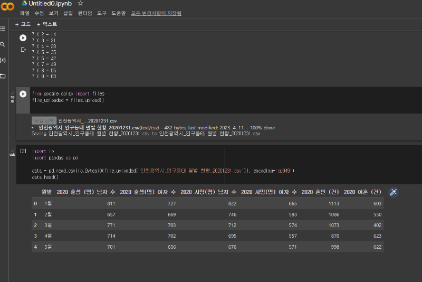Open the files folder sidebar icon
The image size is (422, 282).
[3, 76]
